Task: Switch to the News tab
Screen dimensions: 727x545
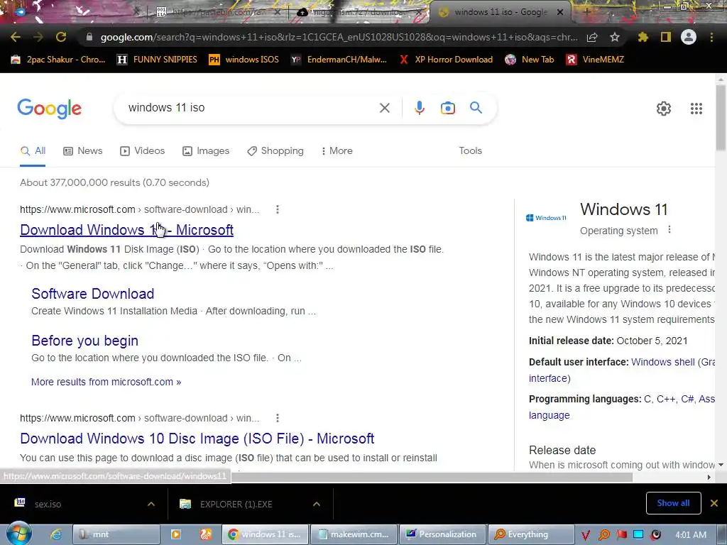Action: click(83, 151)
